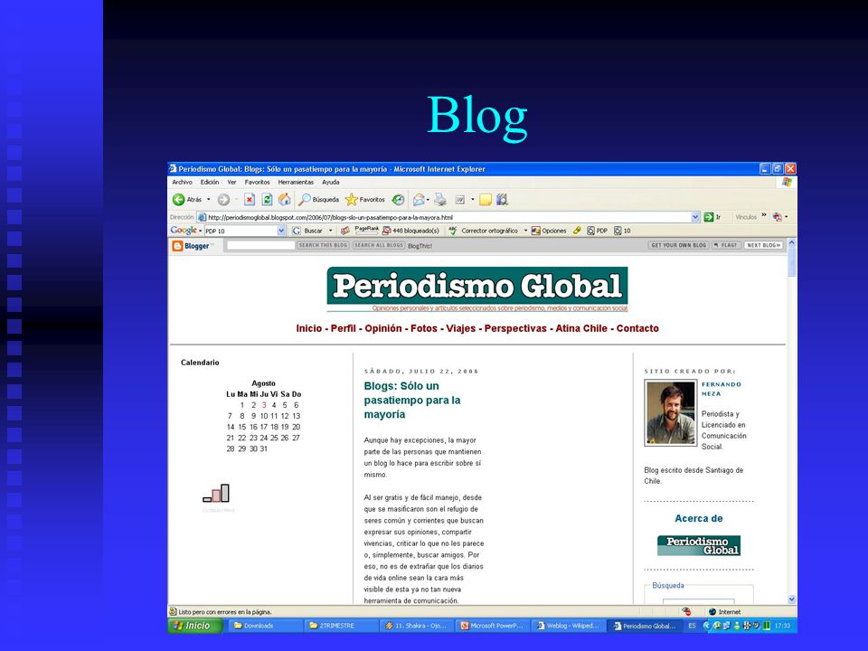Click the BlogThis! link
The image size is (868, 651).
coord(420,246)
